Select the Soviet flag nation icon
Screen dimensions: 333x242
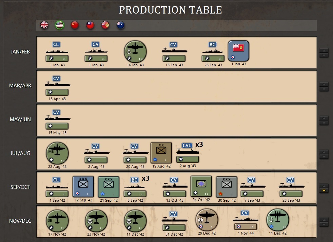click(x=75, y=25)
